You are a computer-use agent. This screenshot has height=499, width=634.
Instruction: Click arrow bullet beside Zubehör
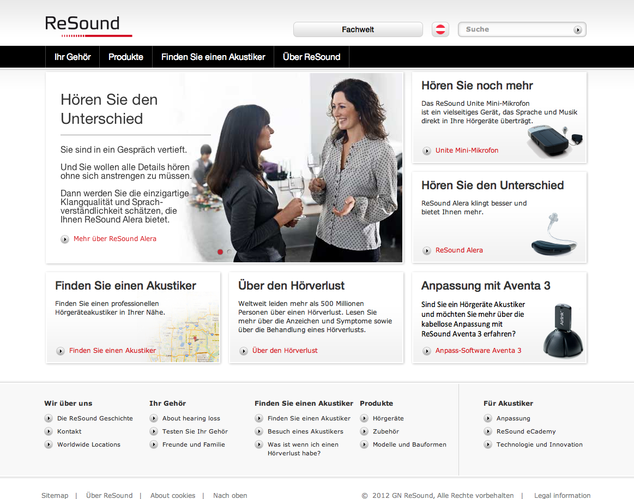tap(364, 431)
